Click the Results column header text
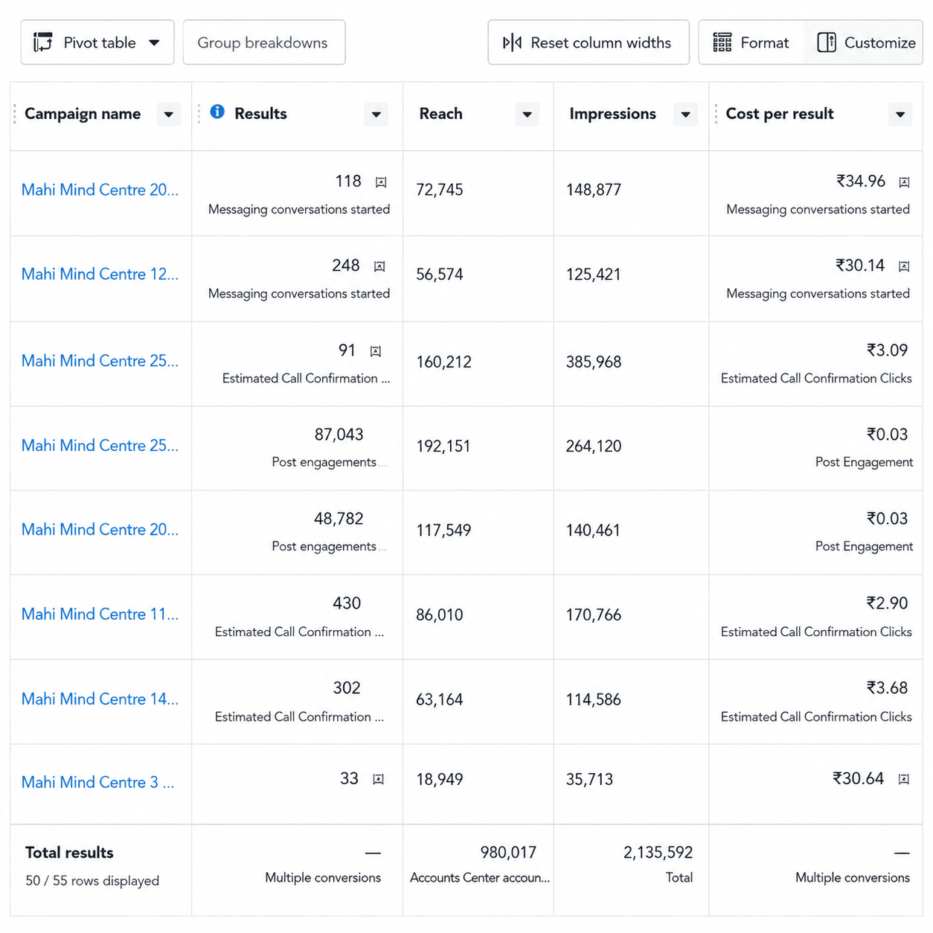The image size is (933, 933). pos(260,114)
